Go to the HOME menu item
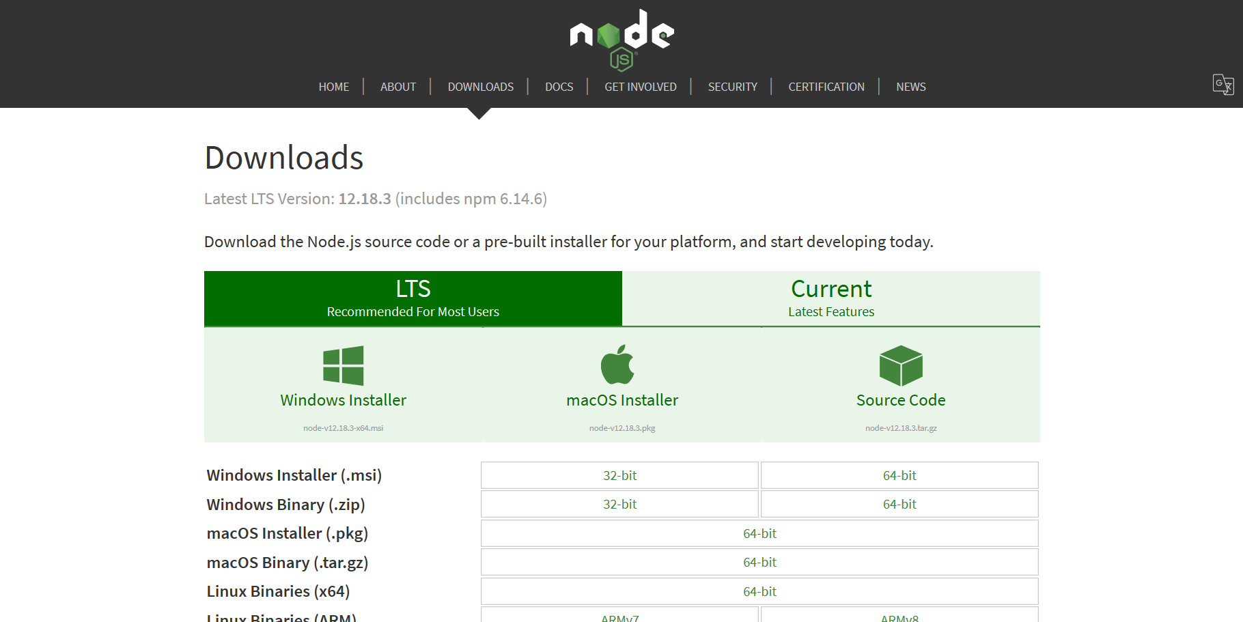The height and width of the screenshot is (622, 1243). coord(334,87)
